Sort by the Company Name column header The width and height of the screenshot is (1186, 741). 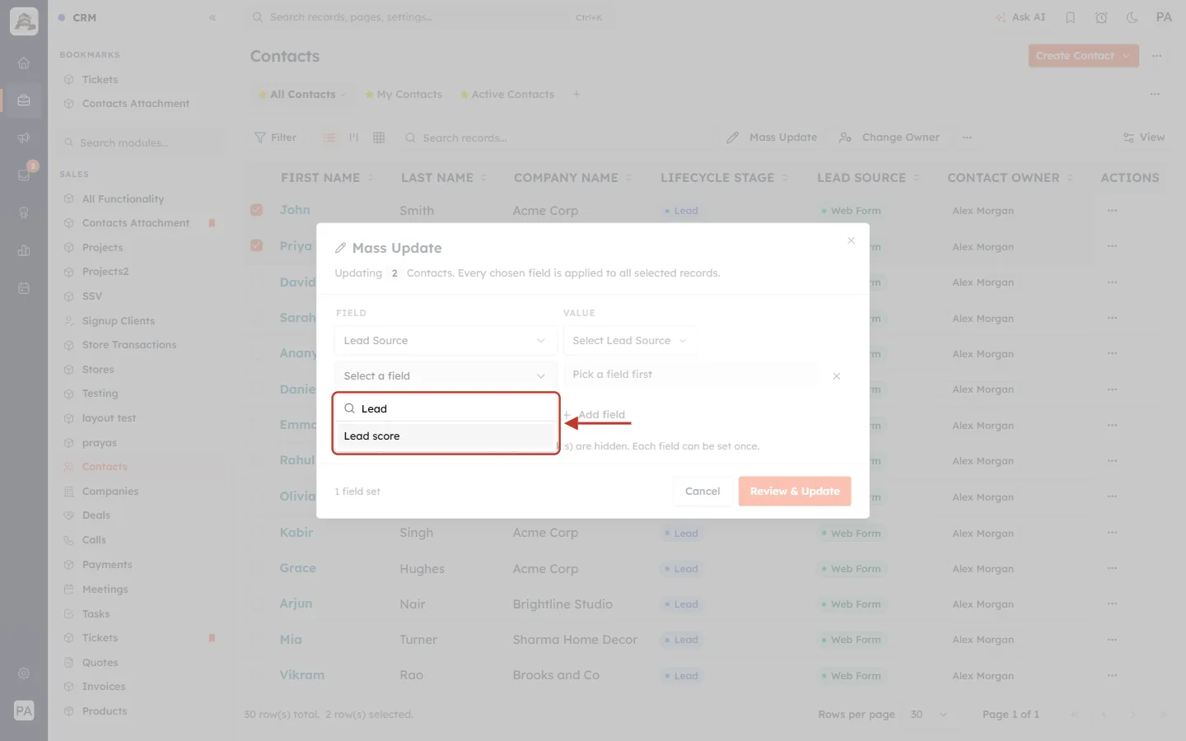pos(572,178)
